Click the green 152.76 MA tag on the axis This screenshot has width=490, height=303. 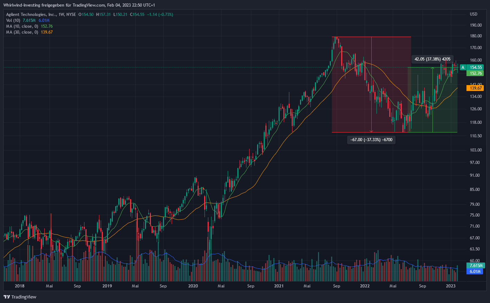(476, 73)
